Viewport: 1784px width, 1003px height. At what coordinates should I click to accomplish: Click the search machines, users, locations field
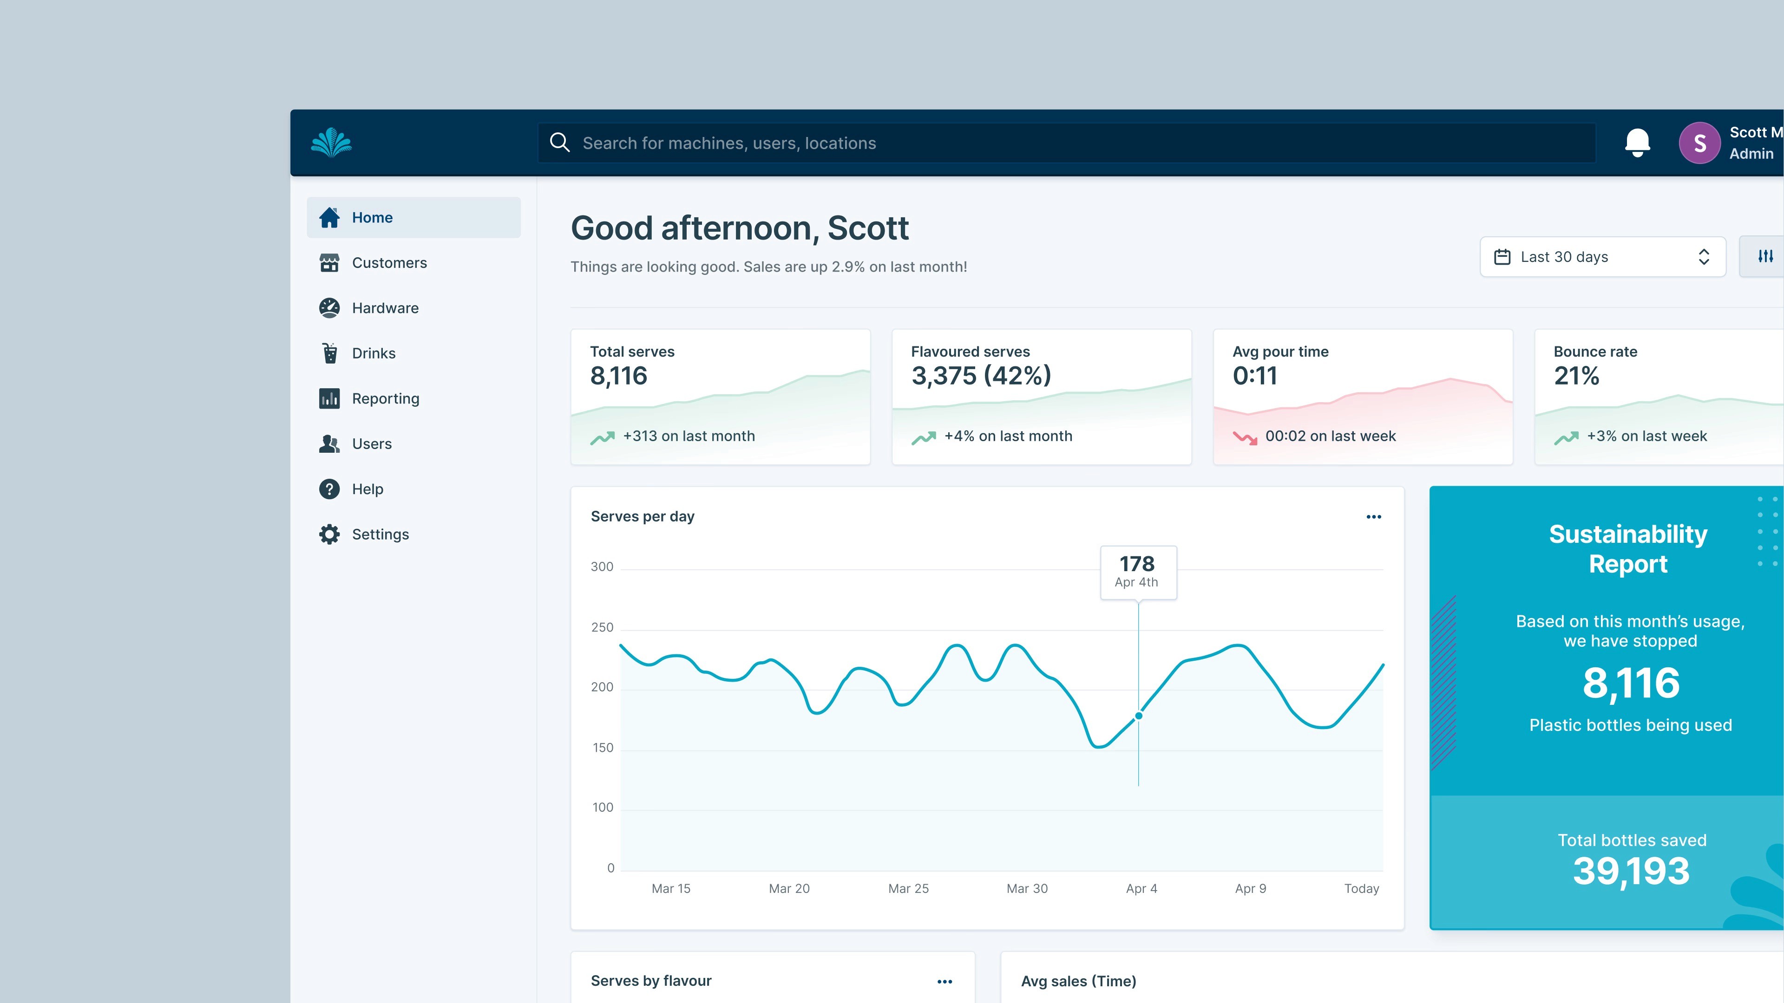click(1067, 143)
